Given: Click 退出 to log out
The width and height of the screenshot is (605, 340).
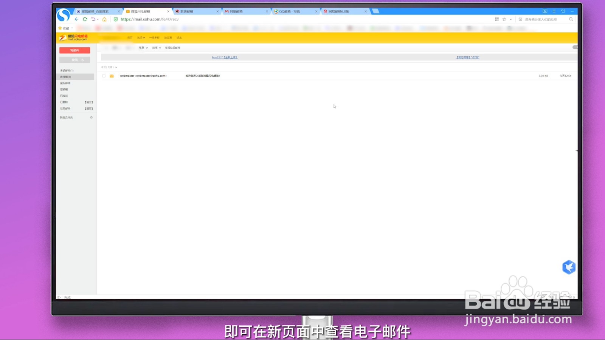Looking at the screenshot, I should click(x=179, y=38).
